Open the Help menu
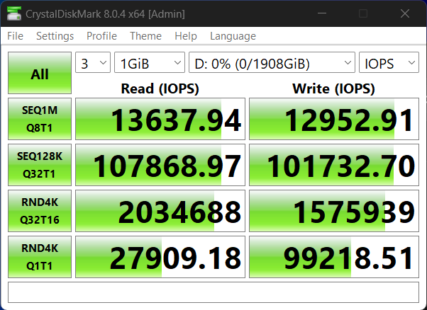This screenshot has height=310, width=427. pyautogui.click(x=186, y=36)
